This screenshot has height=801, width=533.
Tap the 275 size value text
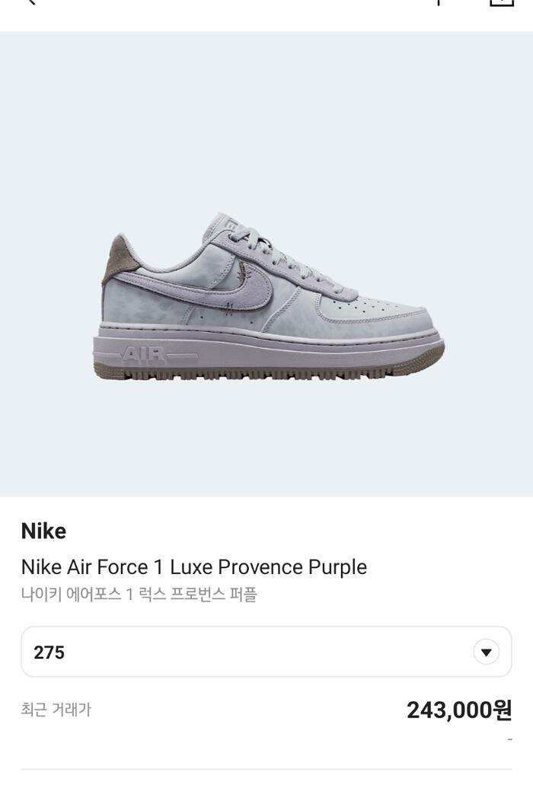(x=49, y=653)
